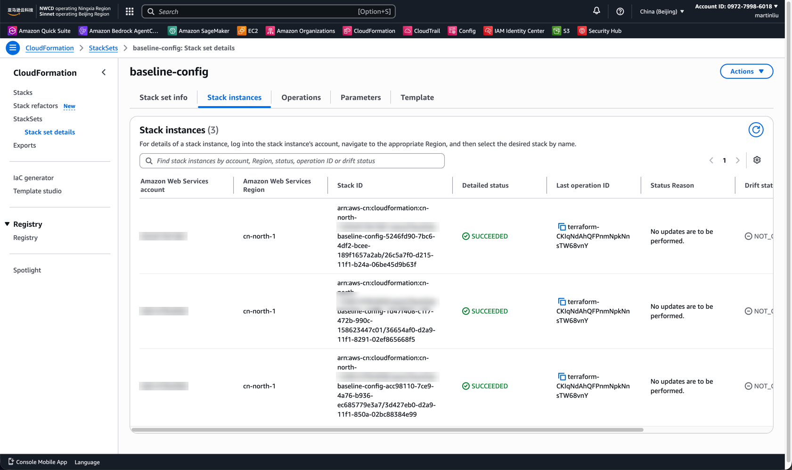Click the stack instances filter field

[x=292, y=161]
